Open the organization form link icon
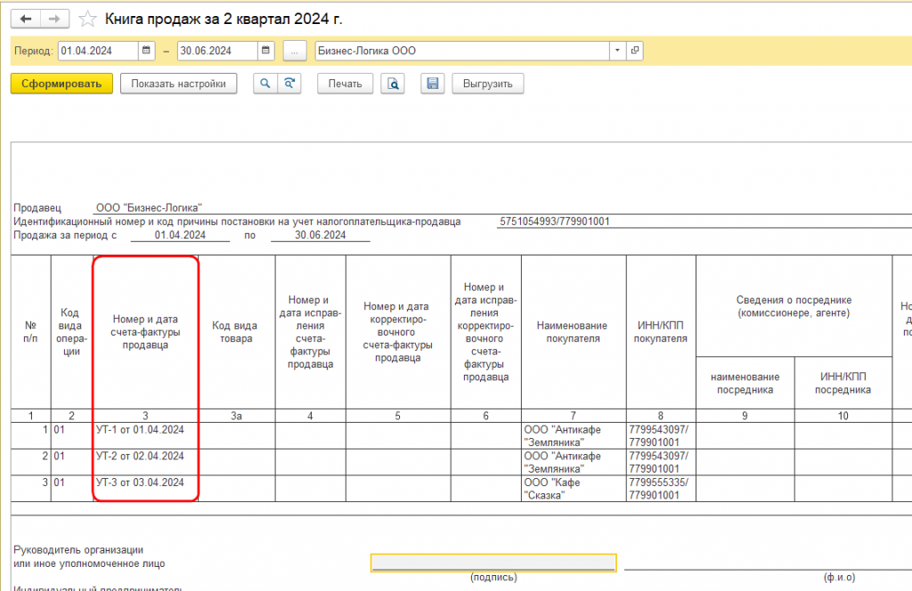Screen dimensions: 912x591 coord(635,51)
